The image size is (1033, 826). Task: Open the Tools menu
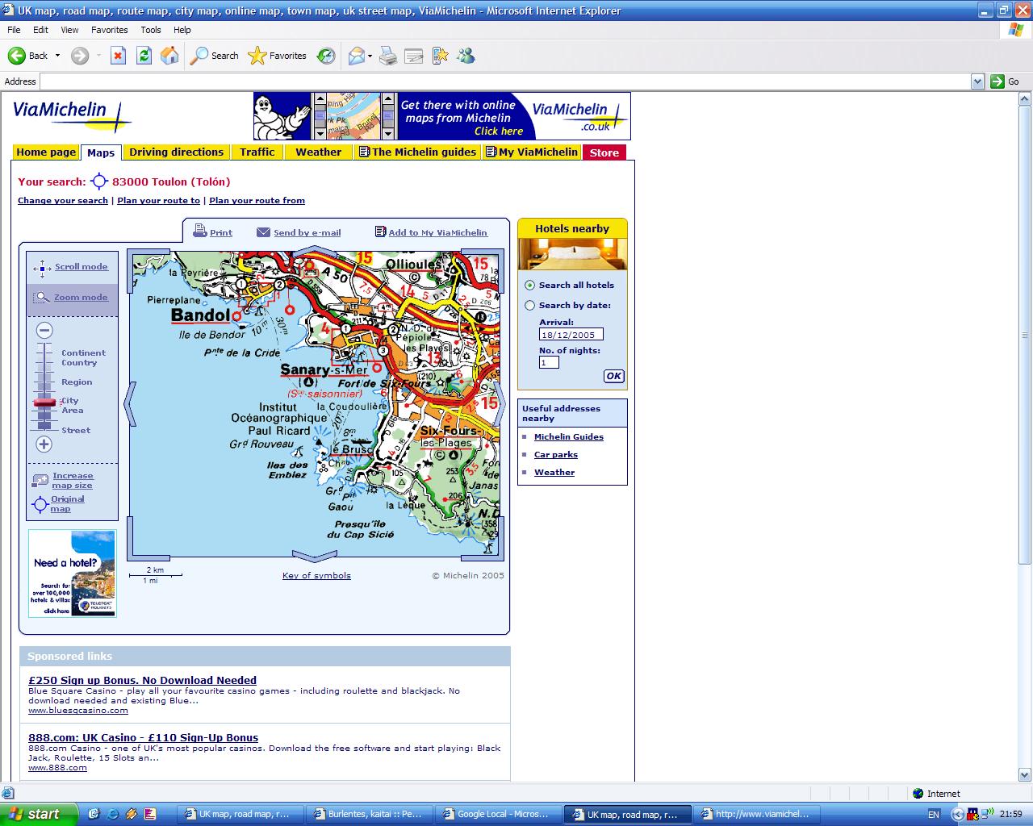151,30
